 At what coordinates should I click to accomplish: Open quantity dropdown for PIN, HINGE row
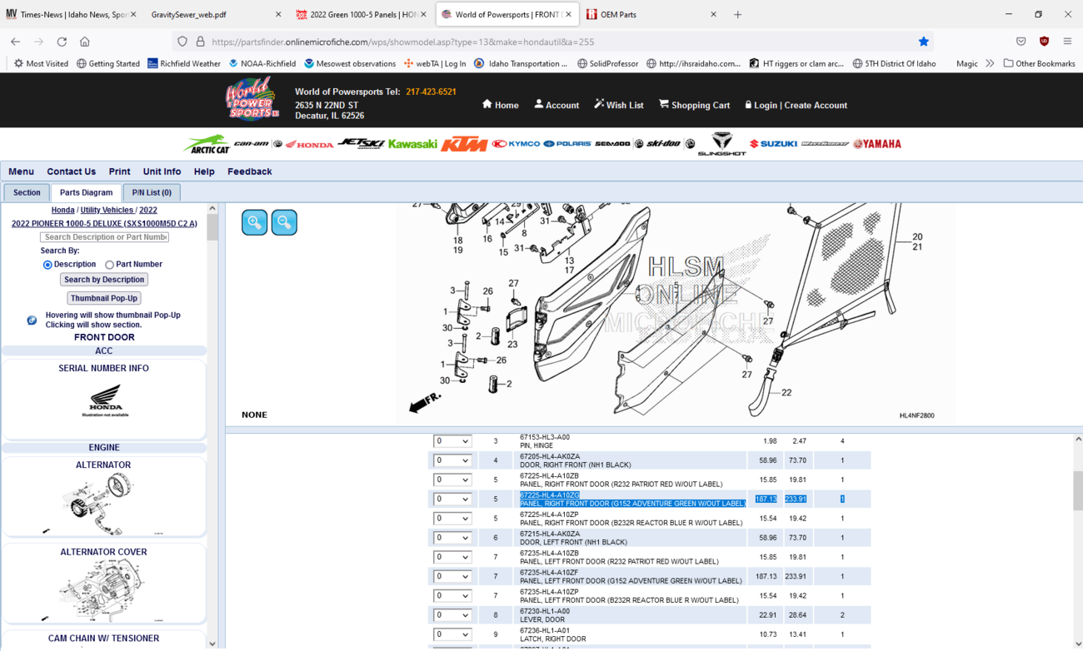(x=452, y=441)
